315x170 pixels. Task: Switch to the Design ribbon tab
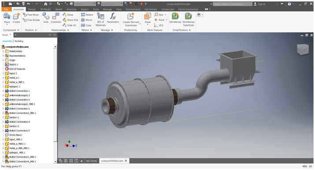pyautogui.click(x=32, y=9)
